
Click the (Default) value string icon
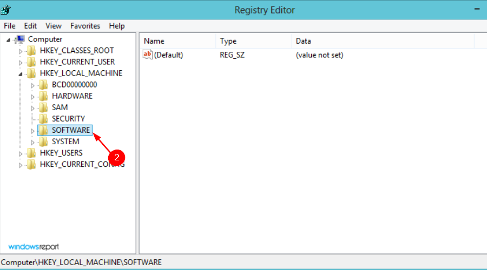click(x=148, y=55)
